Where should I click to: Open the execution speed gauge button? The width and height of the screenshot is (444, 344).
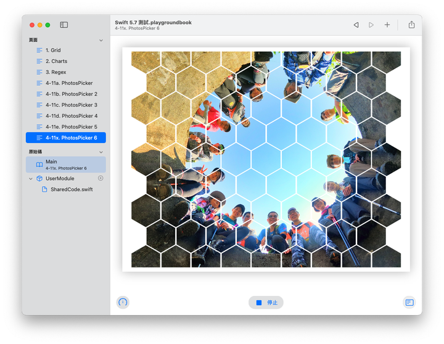[x=123, y=302]
